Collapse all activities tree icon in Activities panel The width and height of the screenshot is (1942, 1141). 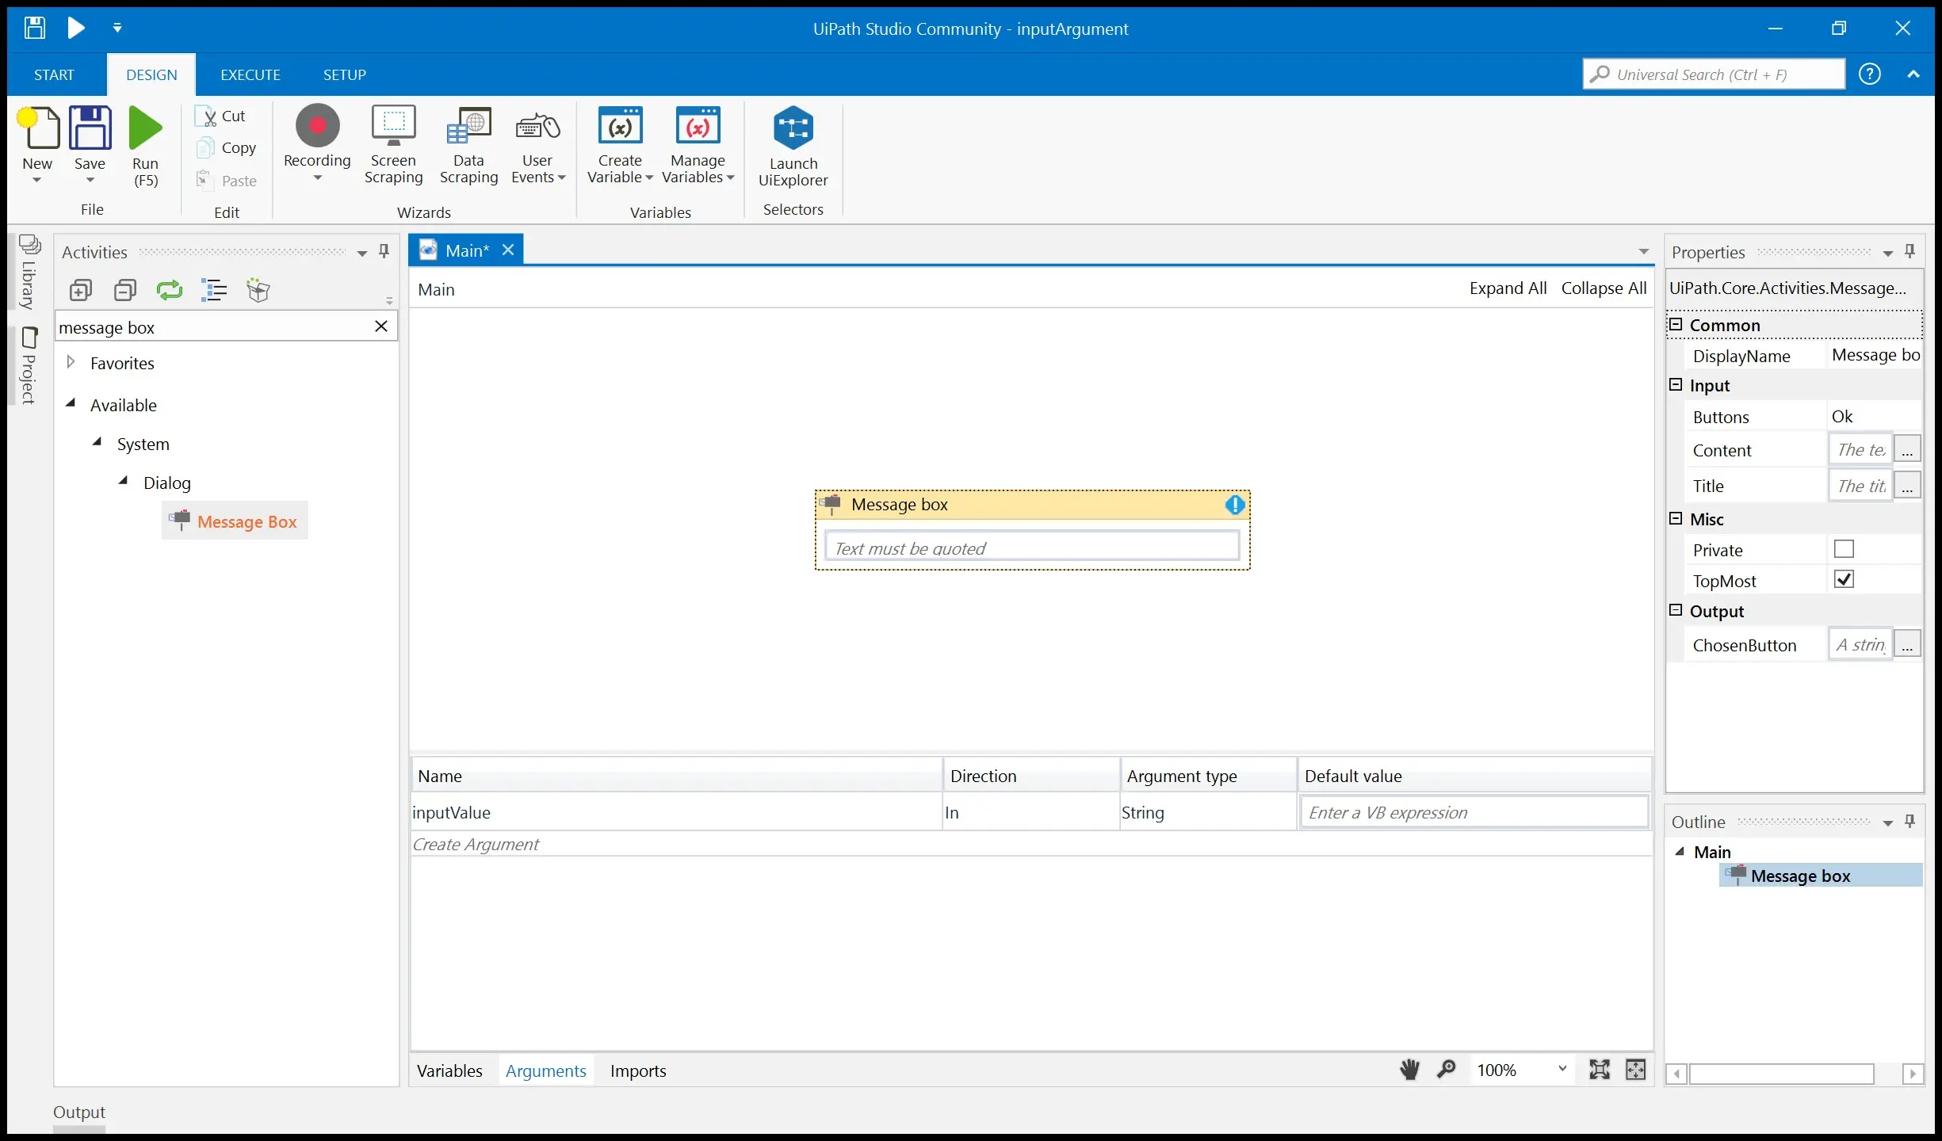point(125,291)
